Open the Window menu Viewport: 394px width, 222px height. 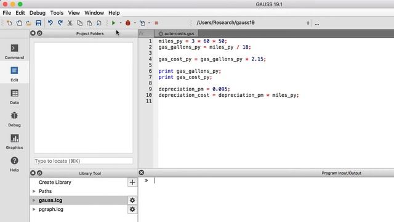(x=94, y=13)
